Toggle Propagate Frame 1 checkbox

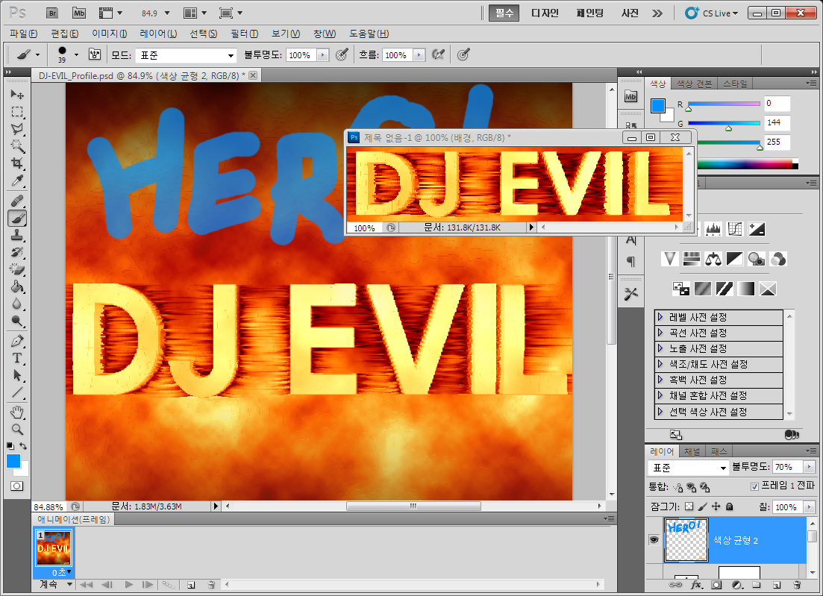coord(755,486)
